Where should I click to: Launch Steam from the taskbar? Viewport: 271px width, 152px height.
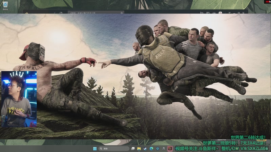(x=145, y=149)
